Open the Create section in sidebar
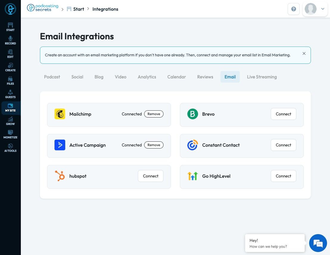Viewport: 330px width, 255px height. (x=10, y=67)
